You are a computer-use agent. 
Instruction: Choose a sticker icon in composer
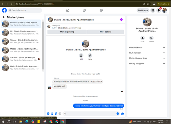56,113
